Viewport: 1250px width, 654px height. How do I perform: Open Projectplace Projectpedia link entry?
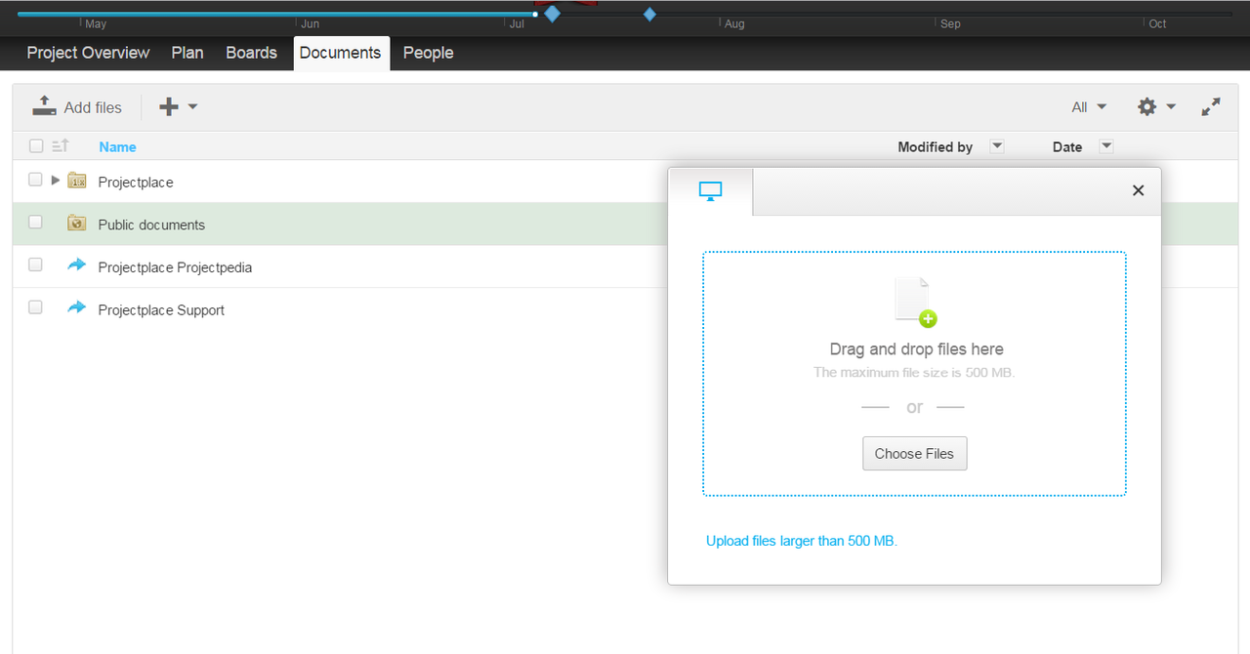click(175, 267)
